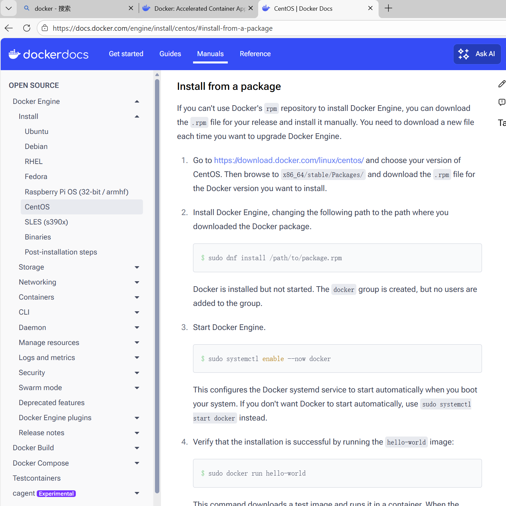Go back to previous page
This screenshot has height=506, width=506.
[9, 28]
